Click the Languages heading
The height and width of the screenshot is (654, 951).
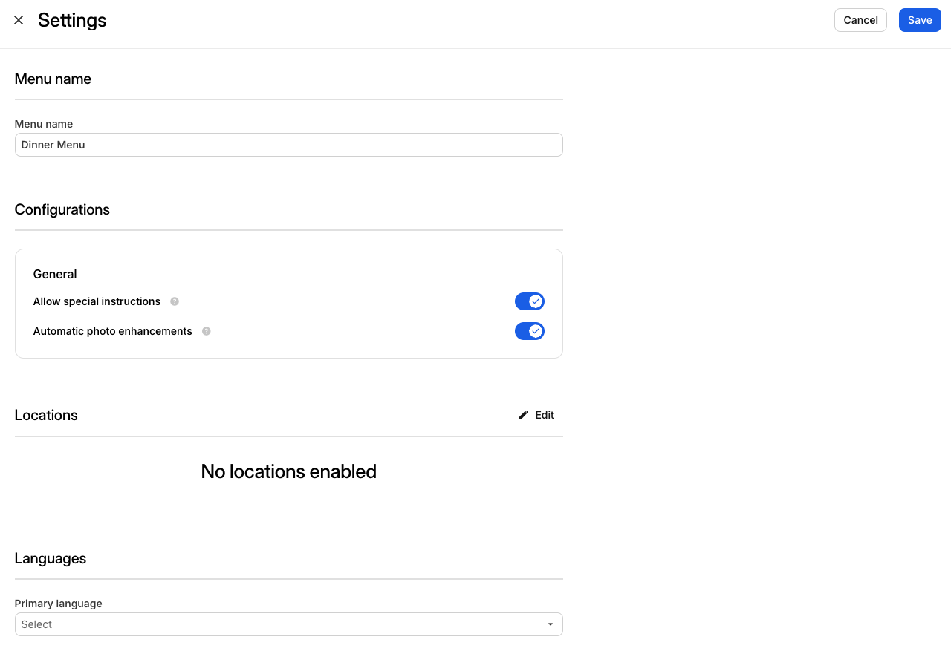51,558
